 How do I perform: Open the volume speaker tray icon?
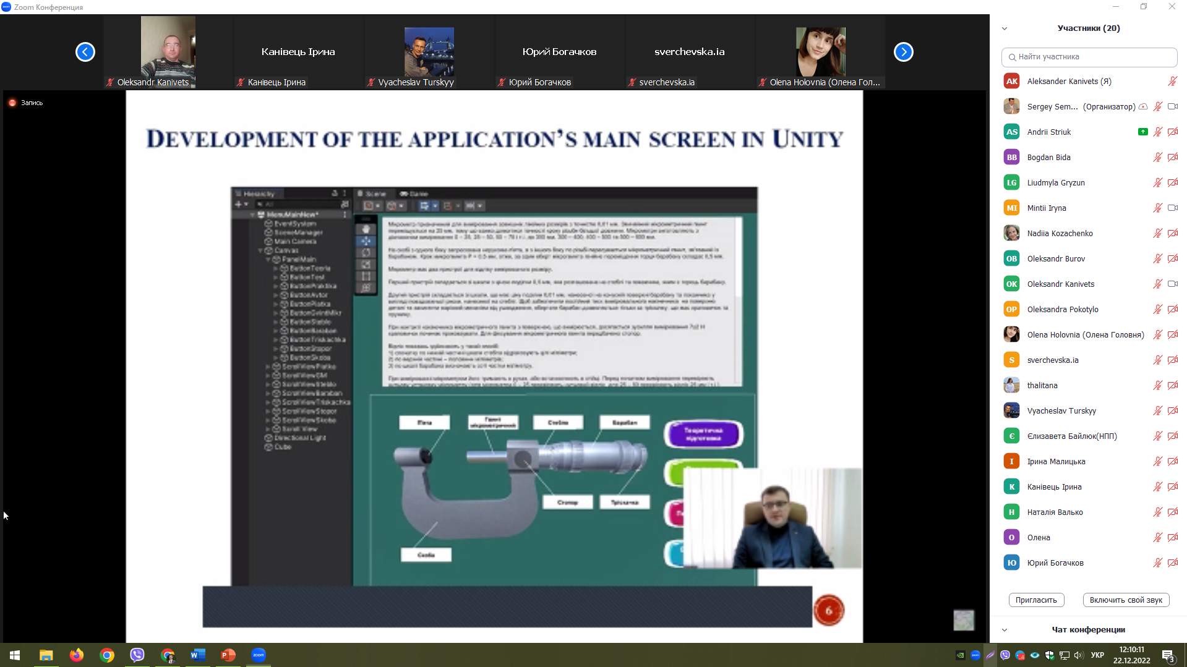1079,655
